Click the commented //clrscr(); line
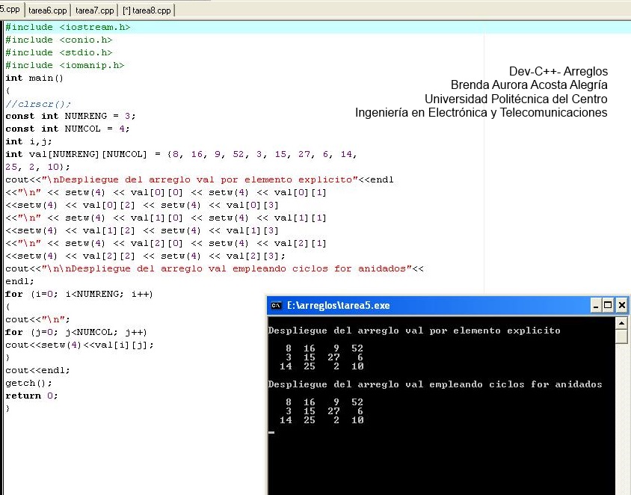Screen dimensions: 631x495 tap(37, 103)
